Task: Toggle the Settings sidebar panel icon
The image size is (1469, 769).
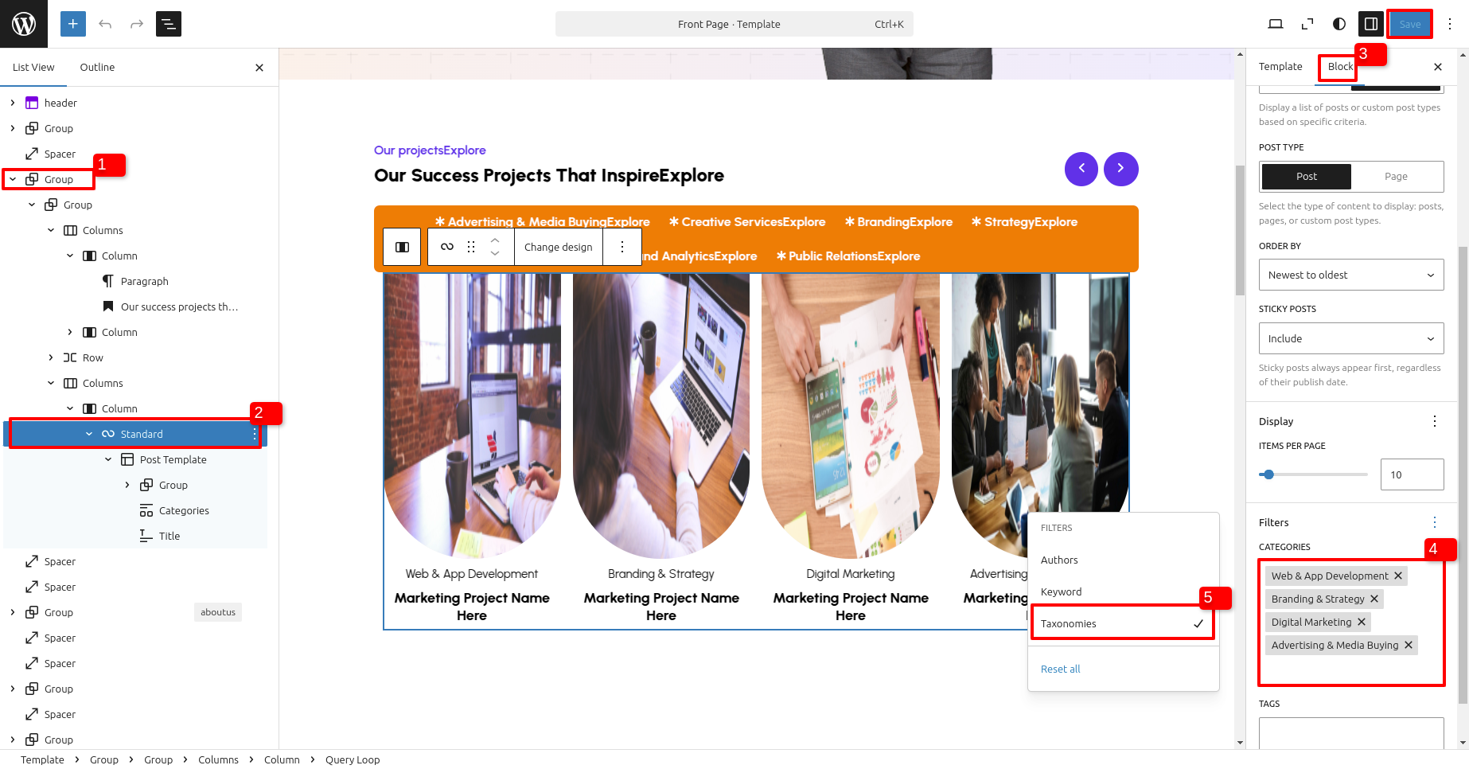Action: click(x=1371, y=24)
